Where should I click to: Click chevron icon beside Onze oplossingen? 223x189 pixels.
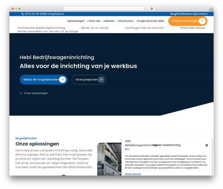coord(21,93)
